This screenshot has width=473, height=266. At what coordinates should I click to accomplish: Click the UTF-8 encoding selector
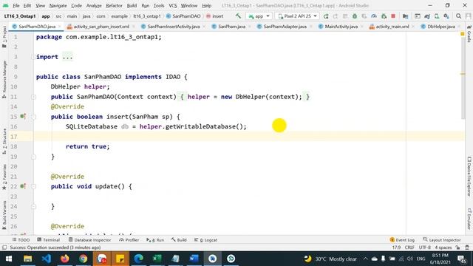(x=425, y=248)
